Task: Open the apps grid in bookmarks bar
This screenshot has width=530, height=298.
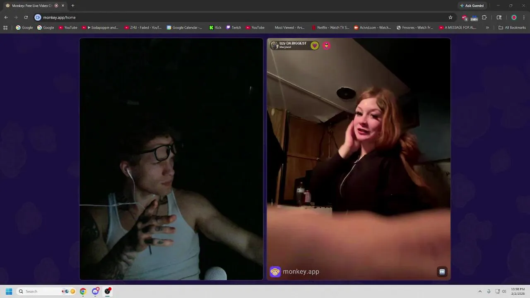Action: click(5, 28)
